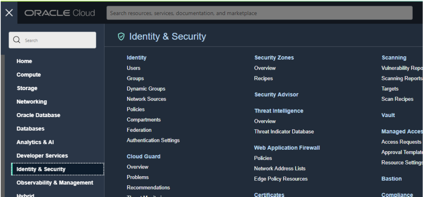423x197 pixels.
Task: Open Threat Indicator Database
Action: coord(284,132)
